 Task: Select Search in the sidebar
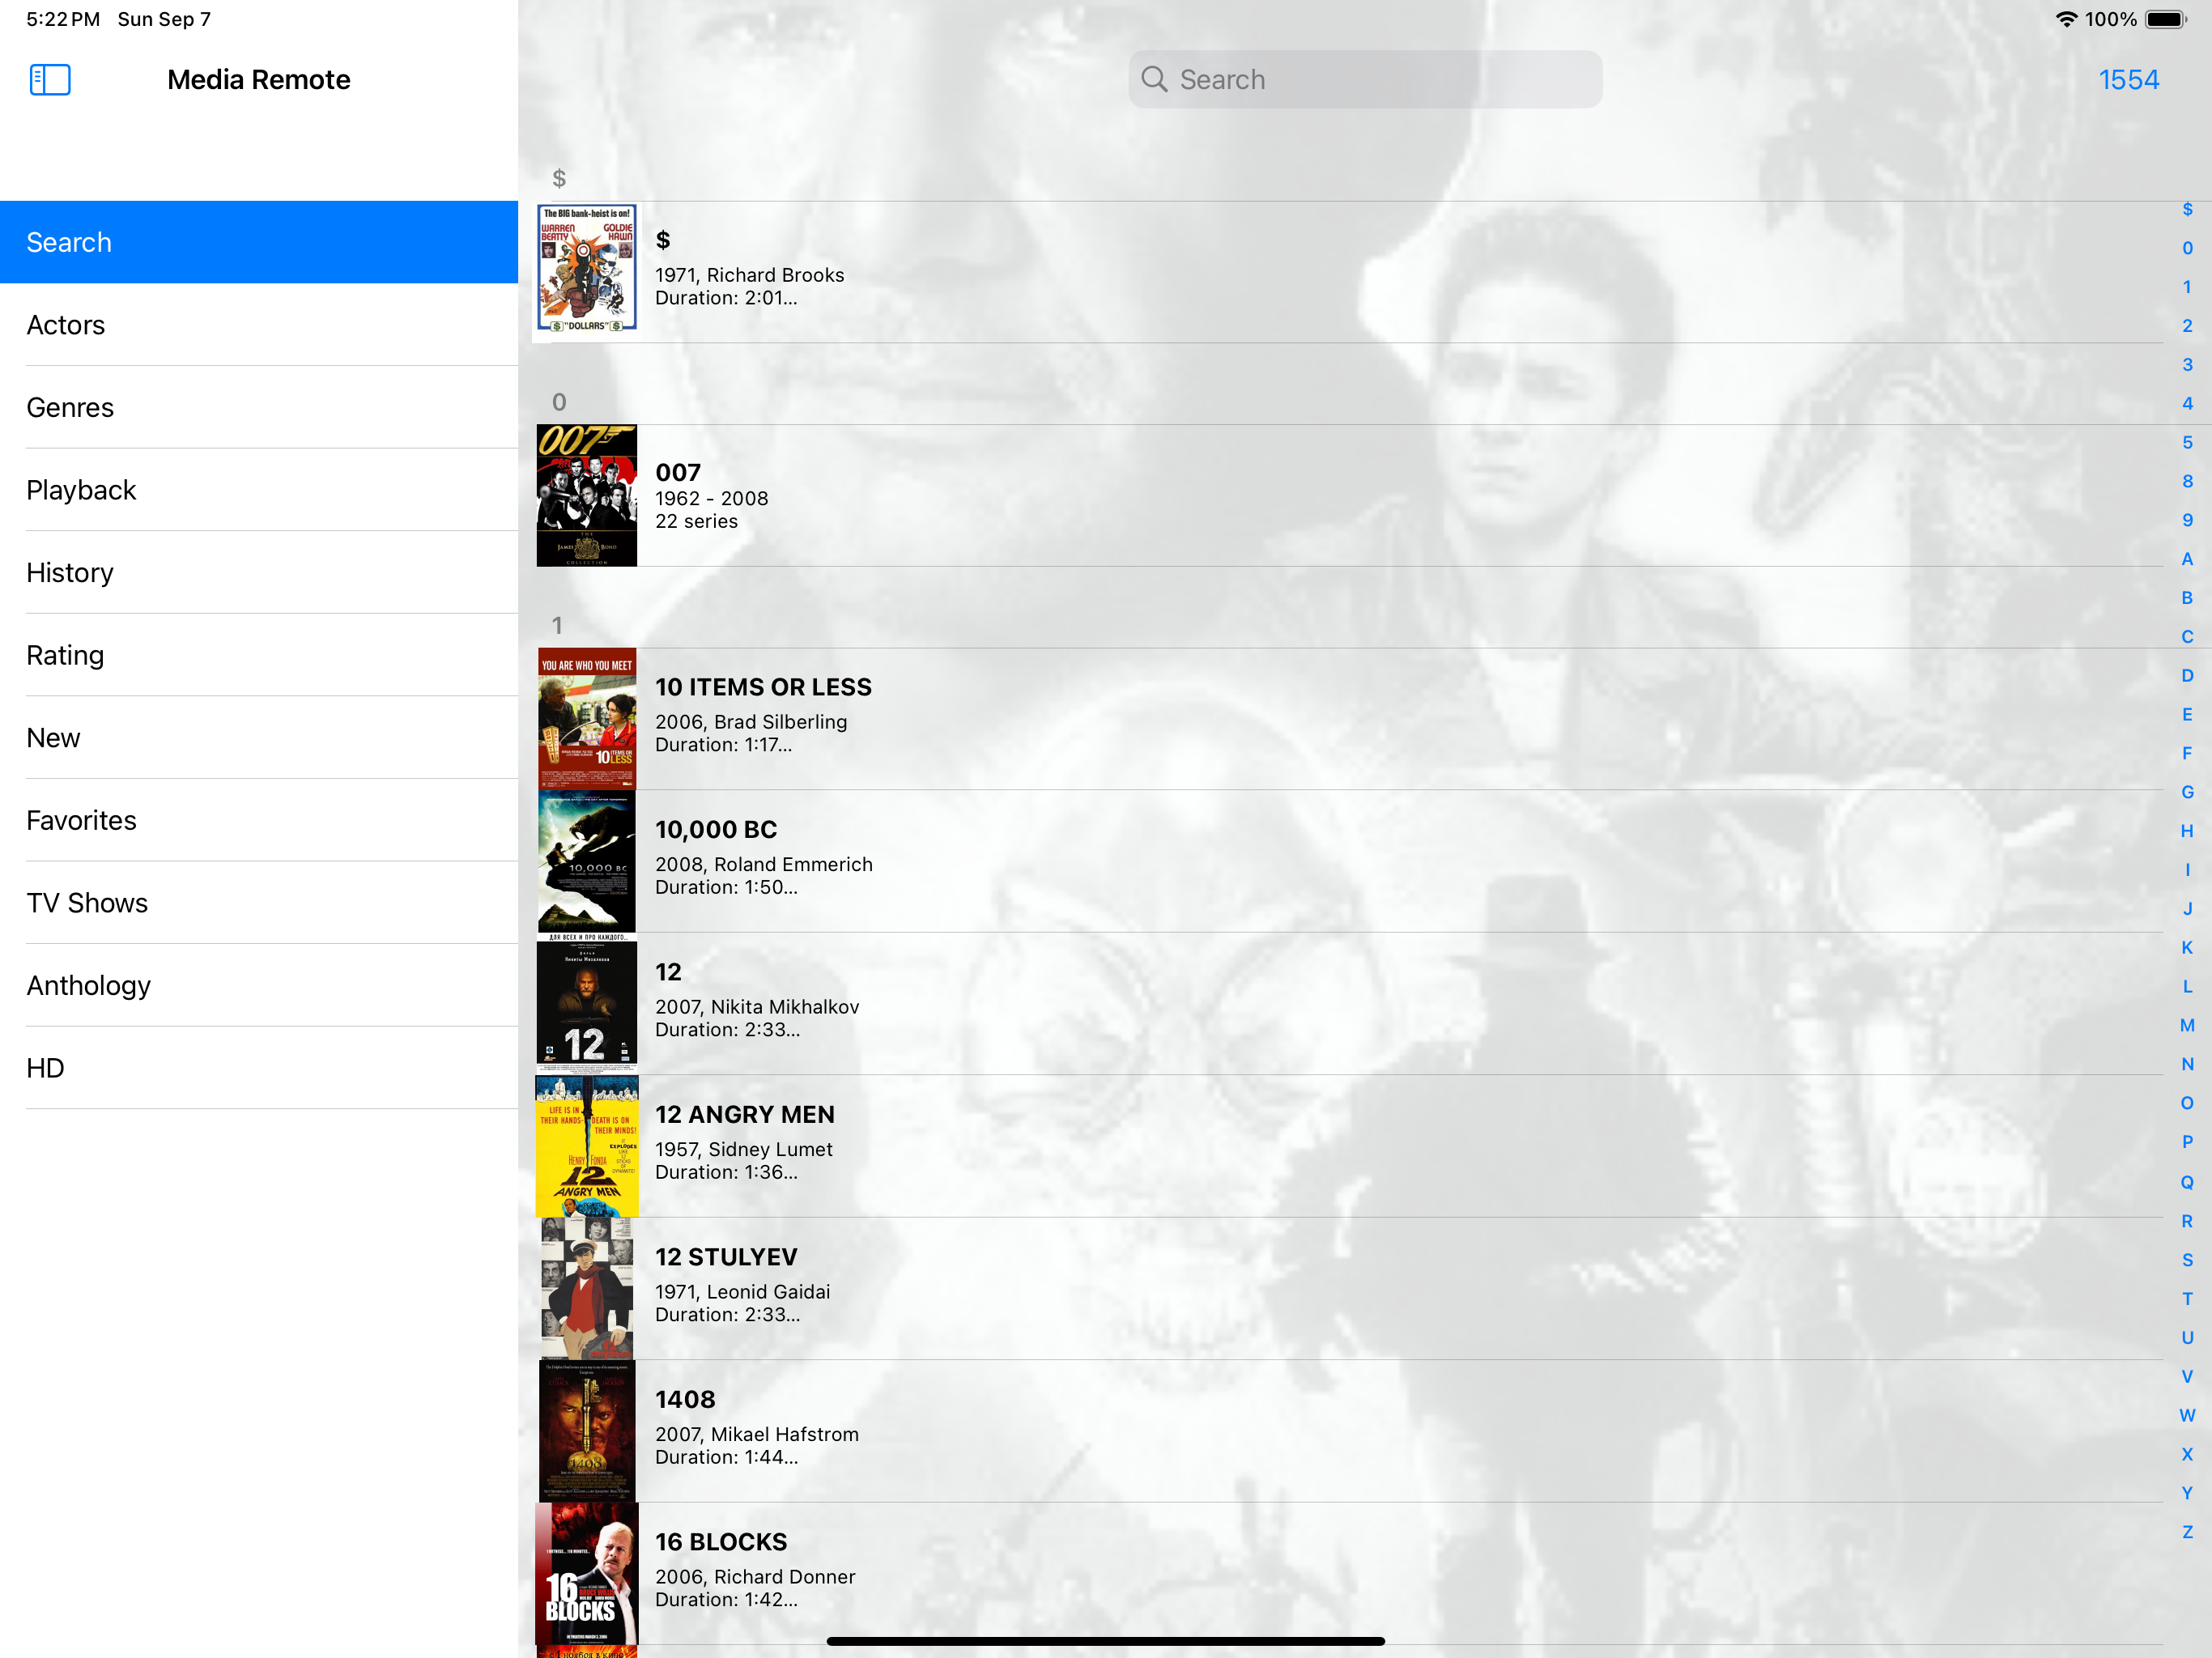pos(259,242)
